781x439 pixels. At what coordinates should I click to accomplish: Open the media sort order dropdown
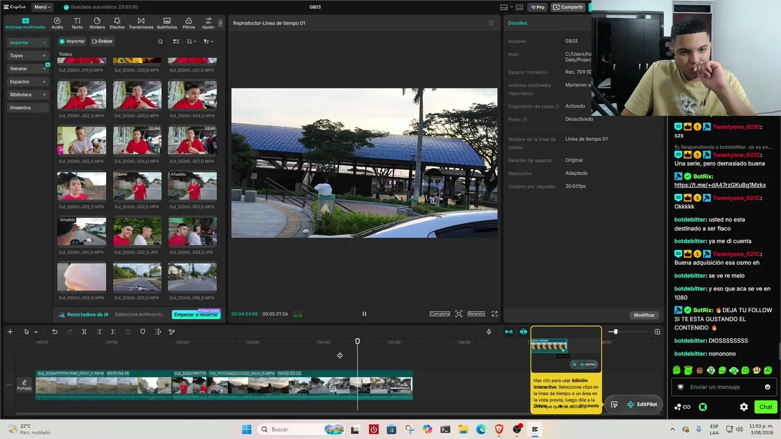[x=192, y=41]
